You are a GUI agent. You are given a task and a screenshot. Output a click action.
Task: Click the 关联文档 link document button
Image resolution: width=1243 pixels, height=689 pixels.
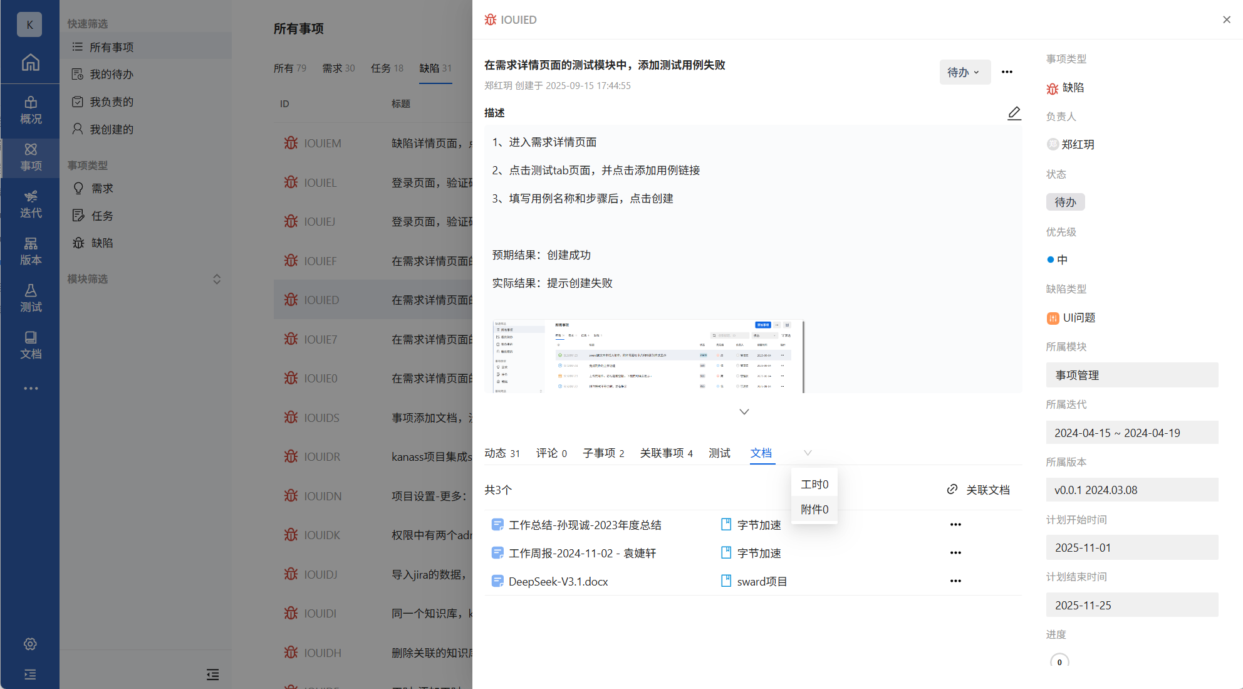point(978,490)
